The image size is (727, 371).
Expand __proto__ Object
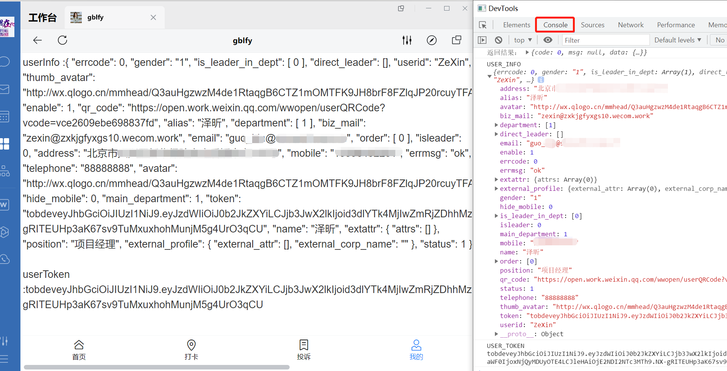click(x=496, y=334)
